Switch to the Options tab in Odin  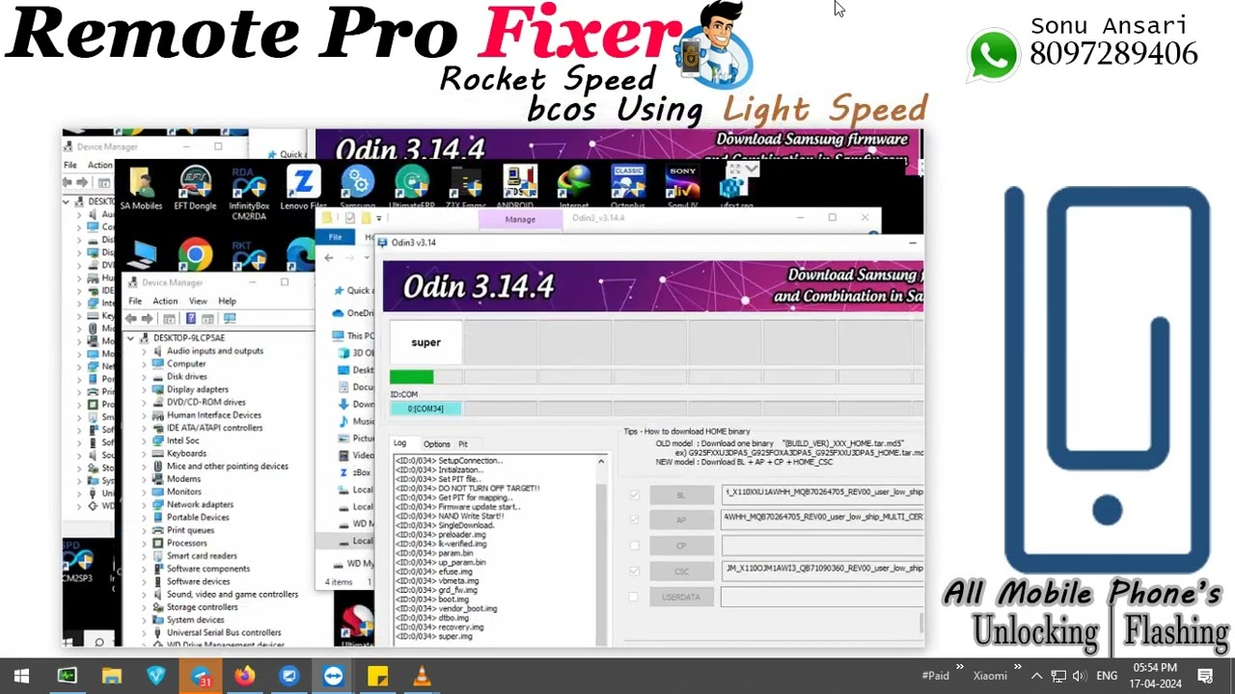point(436,444)
